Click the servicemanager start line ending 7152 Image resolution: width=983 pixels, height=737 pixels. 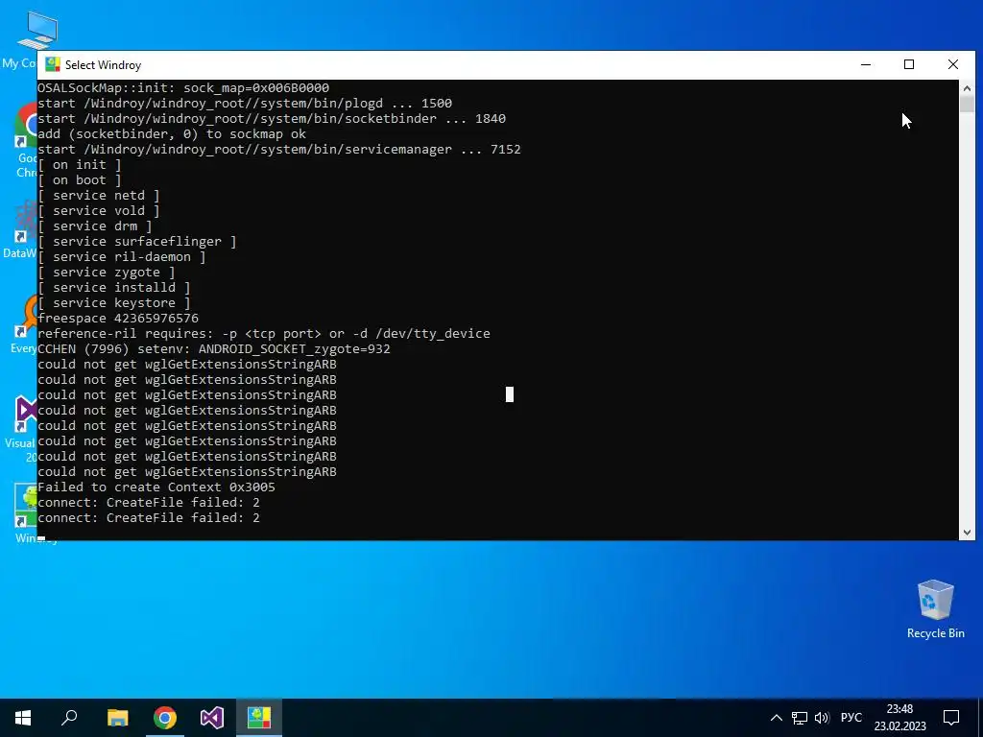pyautogui.click(x=279, y=149)
